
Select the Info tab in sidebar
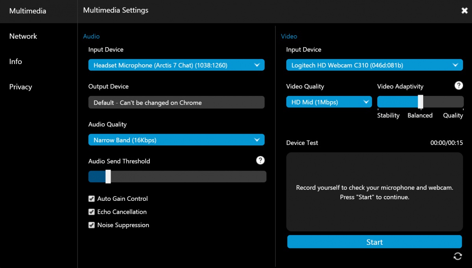[16, 62]
